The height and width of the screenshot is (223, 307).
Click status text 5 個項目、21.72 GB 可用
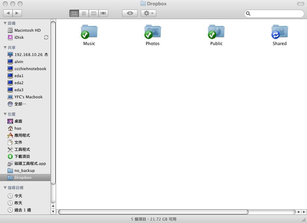[x=153, y=219]
